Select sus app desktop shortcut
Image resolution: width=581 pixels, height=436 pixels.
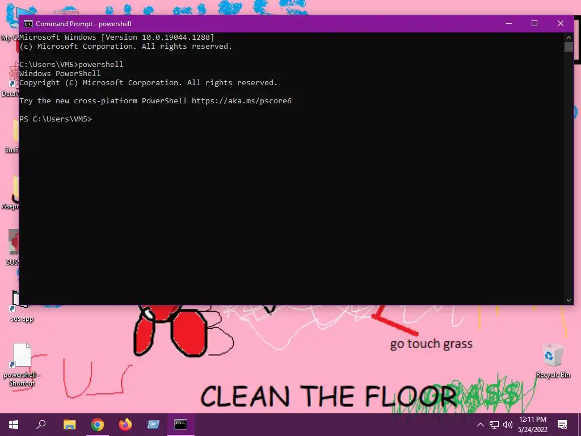click(x=22, y=307)
